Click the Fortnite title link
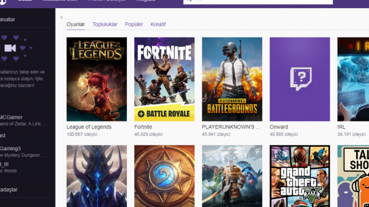The height and width of the screenshot is (207, 369). point(143,127)
